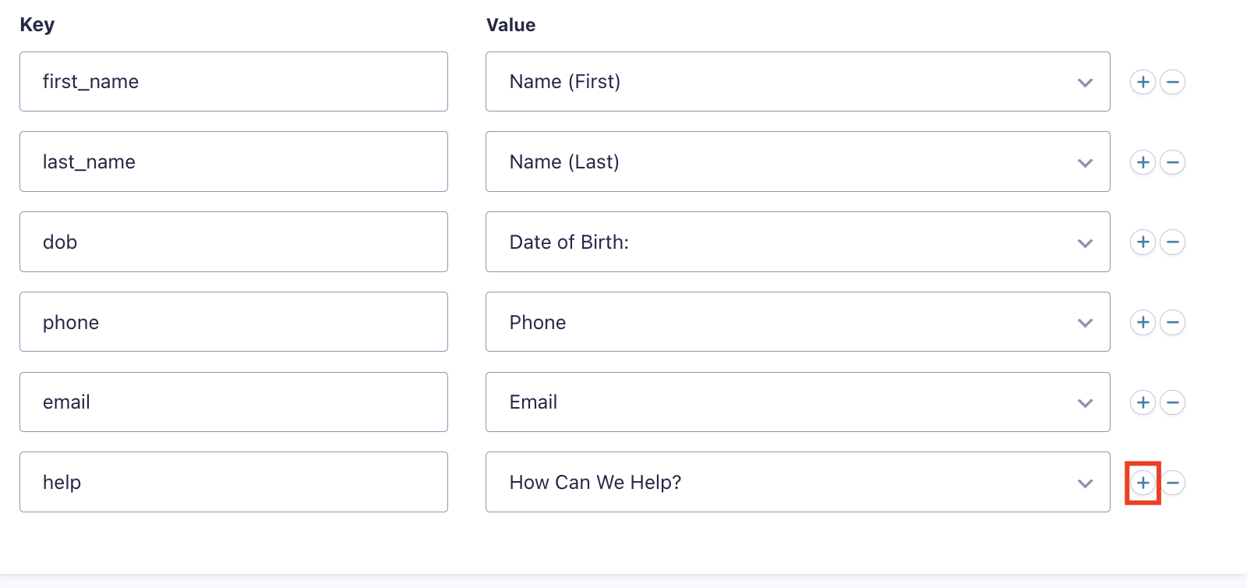Focus the dob key text field

point(234,243)
